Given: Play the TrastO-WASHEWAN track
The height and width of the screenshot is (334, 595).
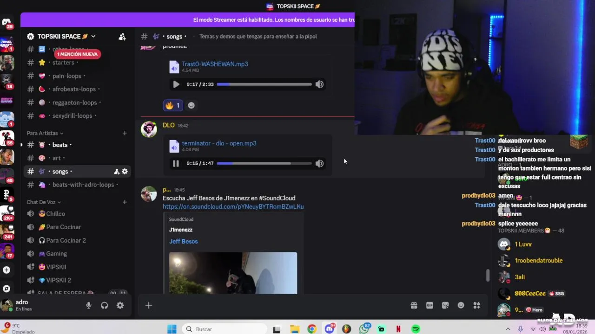Looking at the screenshot, I should [x=176, y=84].
